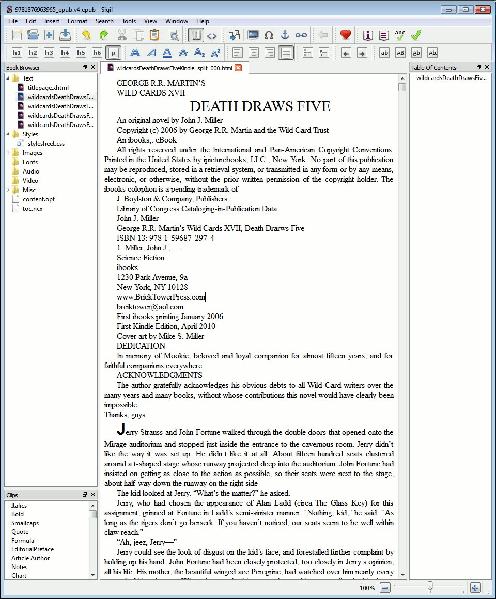Viewport: 496px width, 599px height.
Task: Click the Table Of Contents entry
Action: [x=451, y=77]
